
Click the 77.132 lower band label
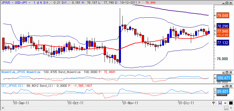point(222,43)
